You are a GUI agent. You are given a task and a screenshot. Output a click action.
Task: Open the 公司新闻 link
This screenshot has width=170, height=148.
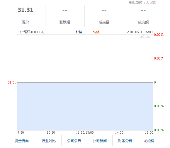[x=100, y=141]
